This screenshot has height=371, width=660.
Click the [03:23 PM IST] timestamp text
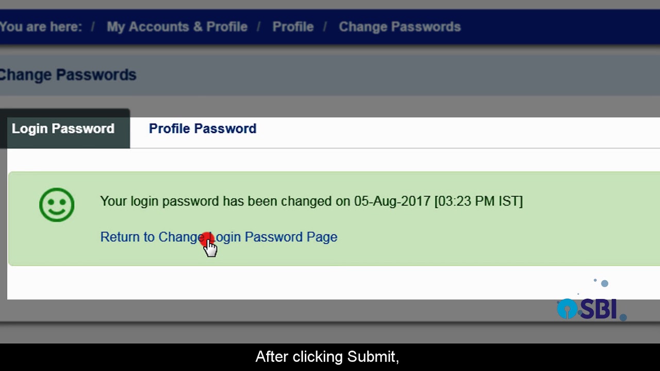478,201
